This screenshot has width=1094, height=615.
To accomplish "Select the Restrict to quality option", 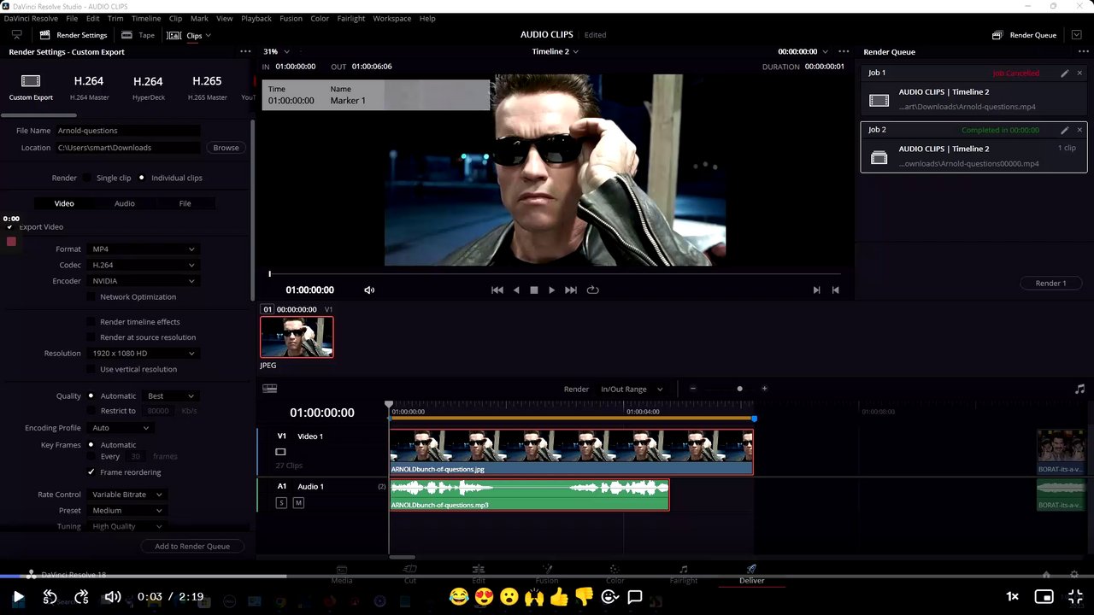I will coord(91,411).
